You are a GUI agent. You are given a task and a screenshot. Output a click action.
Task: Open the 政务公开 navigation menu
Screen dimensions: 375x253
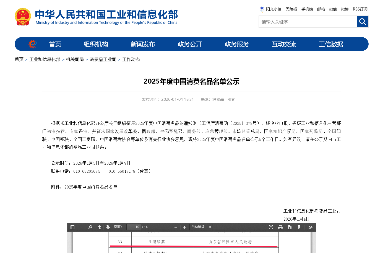(x=190, y=44)
